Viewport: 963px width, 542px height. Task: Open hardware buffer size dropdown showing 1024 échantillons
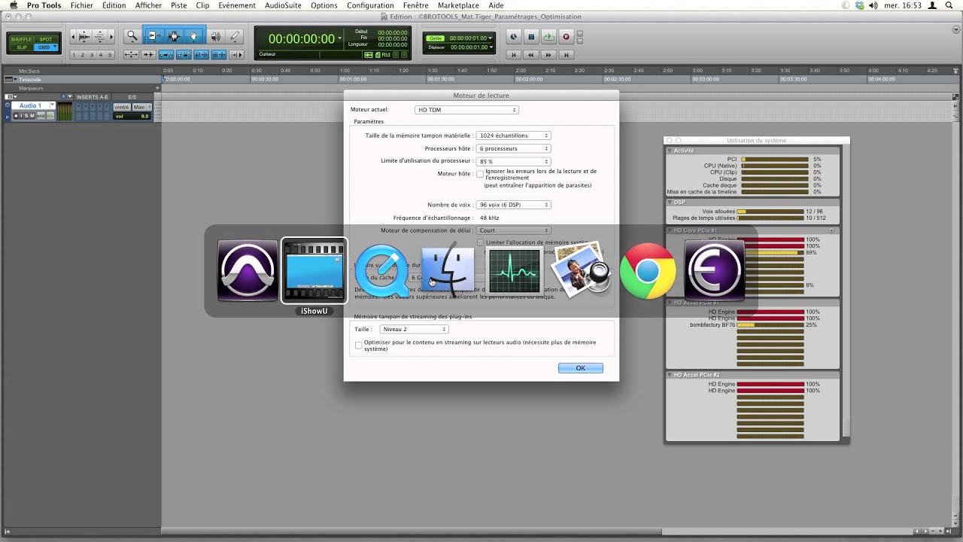point(513,135)
